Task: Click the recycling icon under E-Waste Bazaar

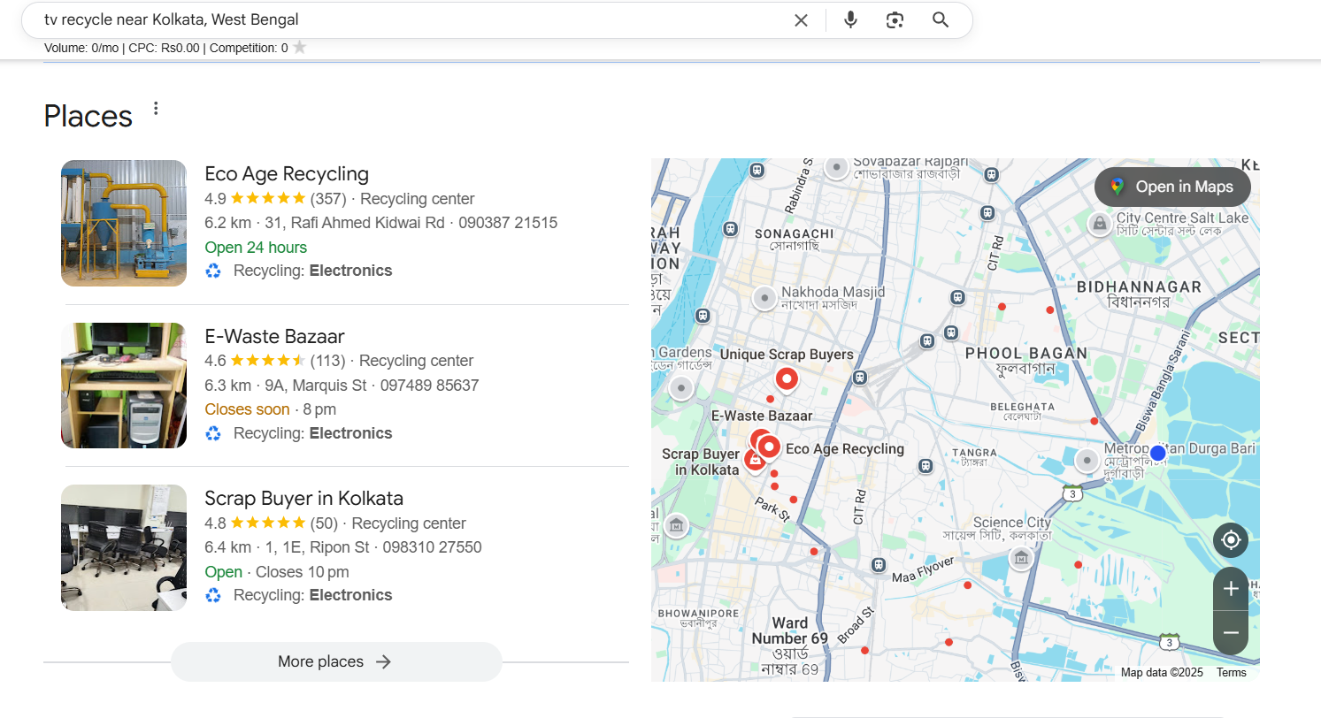Action: [213, 433]
